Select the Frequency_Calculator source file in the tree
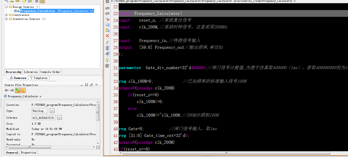This screenshot has height=157, width=348. 37,11
